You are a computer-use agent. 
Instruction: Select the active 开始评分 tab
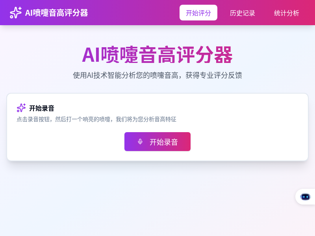tap(198, 12)
